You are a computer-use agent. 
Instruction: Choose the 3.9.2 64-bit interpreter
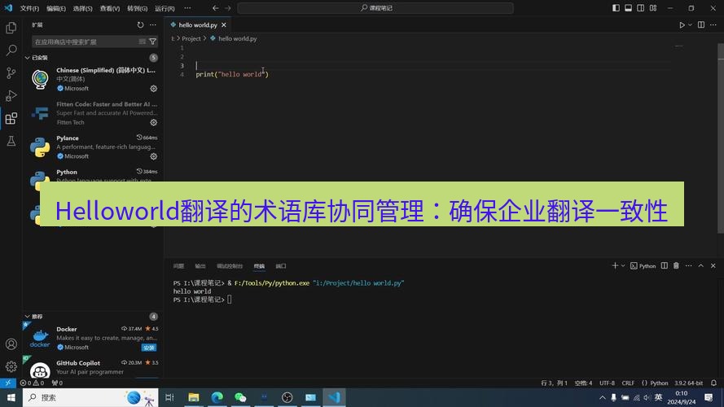click(688, 383)
